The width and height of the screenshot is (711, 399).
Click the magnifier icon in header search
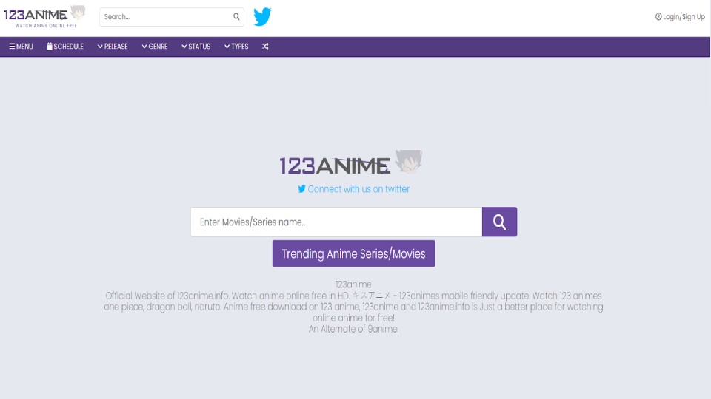236,17
